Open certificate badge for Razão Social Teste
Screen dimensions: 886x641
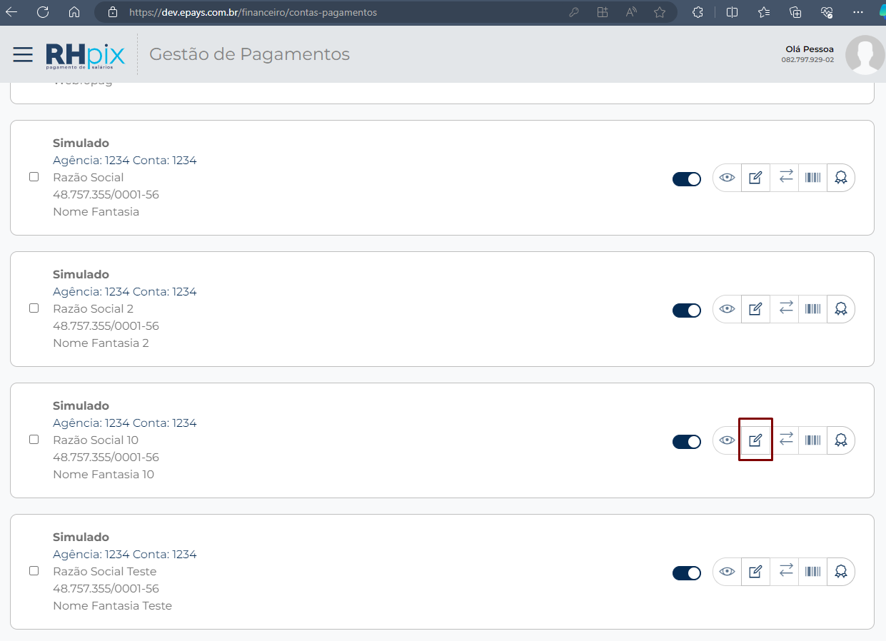coord(841,572)
